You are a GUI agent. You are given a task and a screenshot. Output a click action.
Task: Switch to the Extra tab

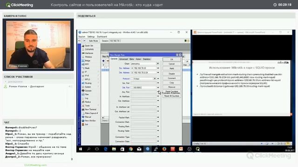pos(132,59)
